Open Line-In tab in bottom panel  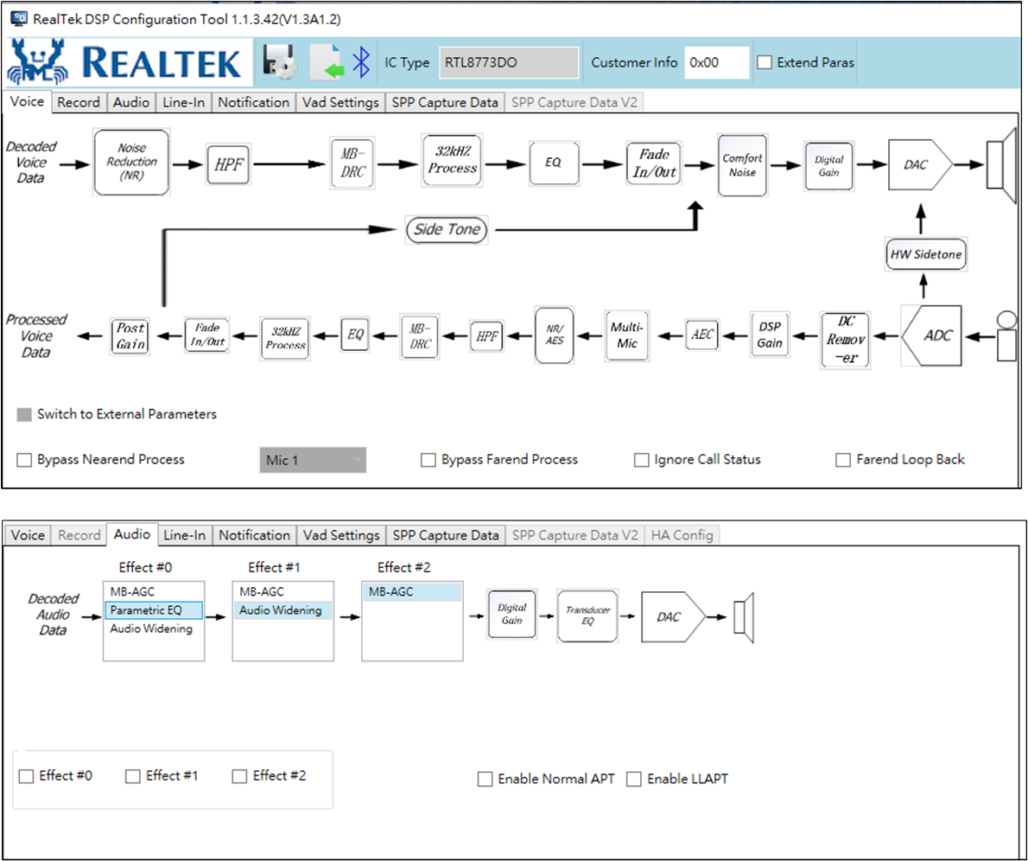[184, 535]
